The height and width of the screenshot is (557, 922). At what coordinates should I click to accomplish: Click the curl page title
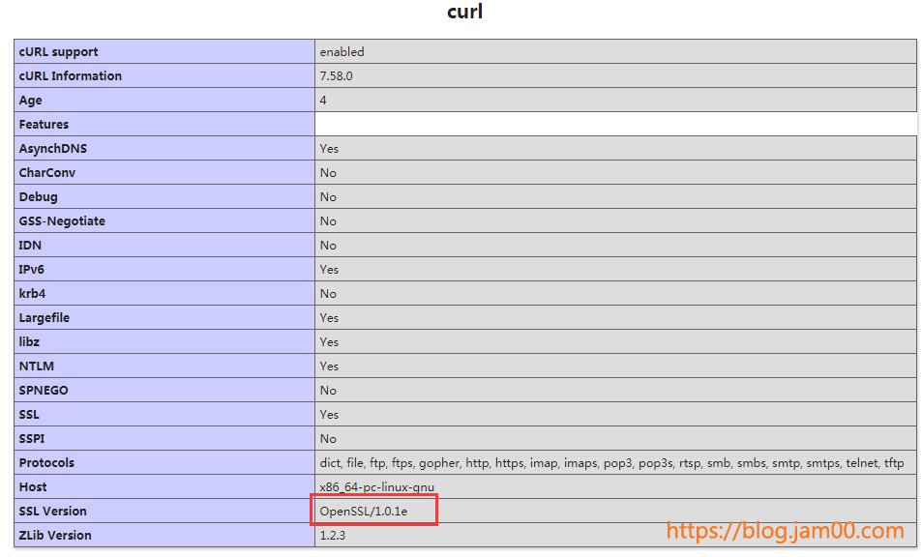click(463, 13)
